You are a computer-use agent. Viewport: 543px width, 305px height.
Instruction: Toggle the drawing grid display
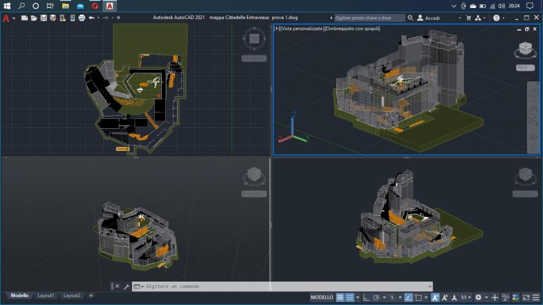[x=340, y=297]
